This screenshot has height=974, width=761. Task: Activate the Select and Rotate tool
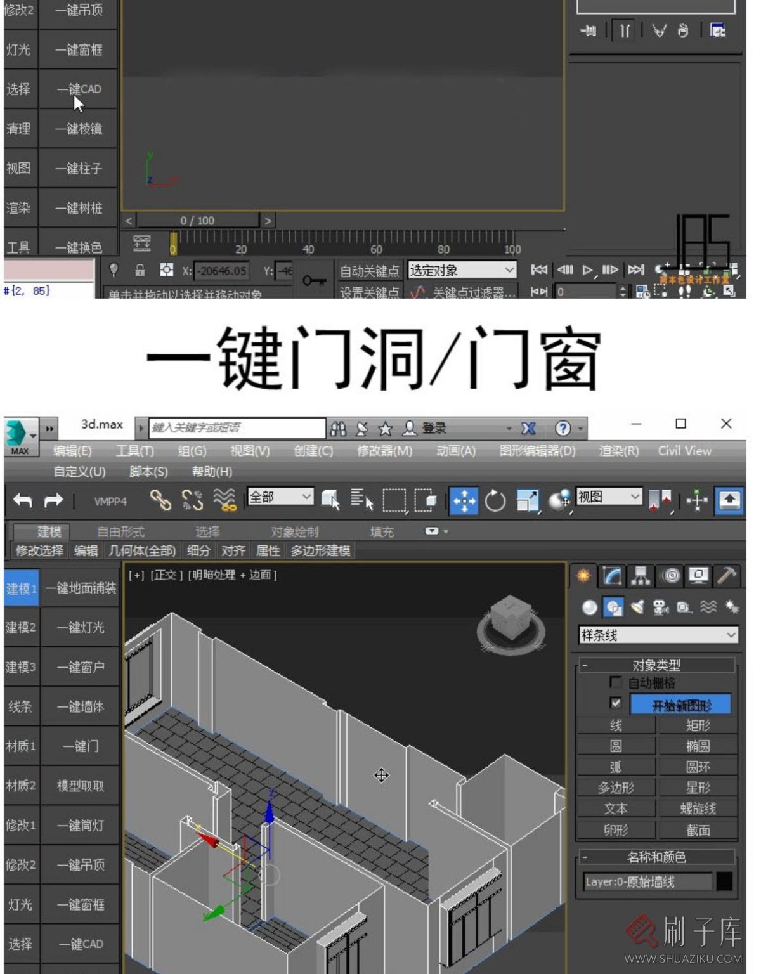point(495,501)
